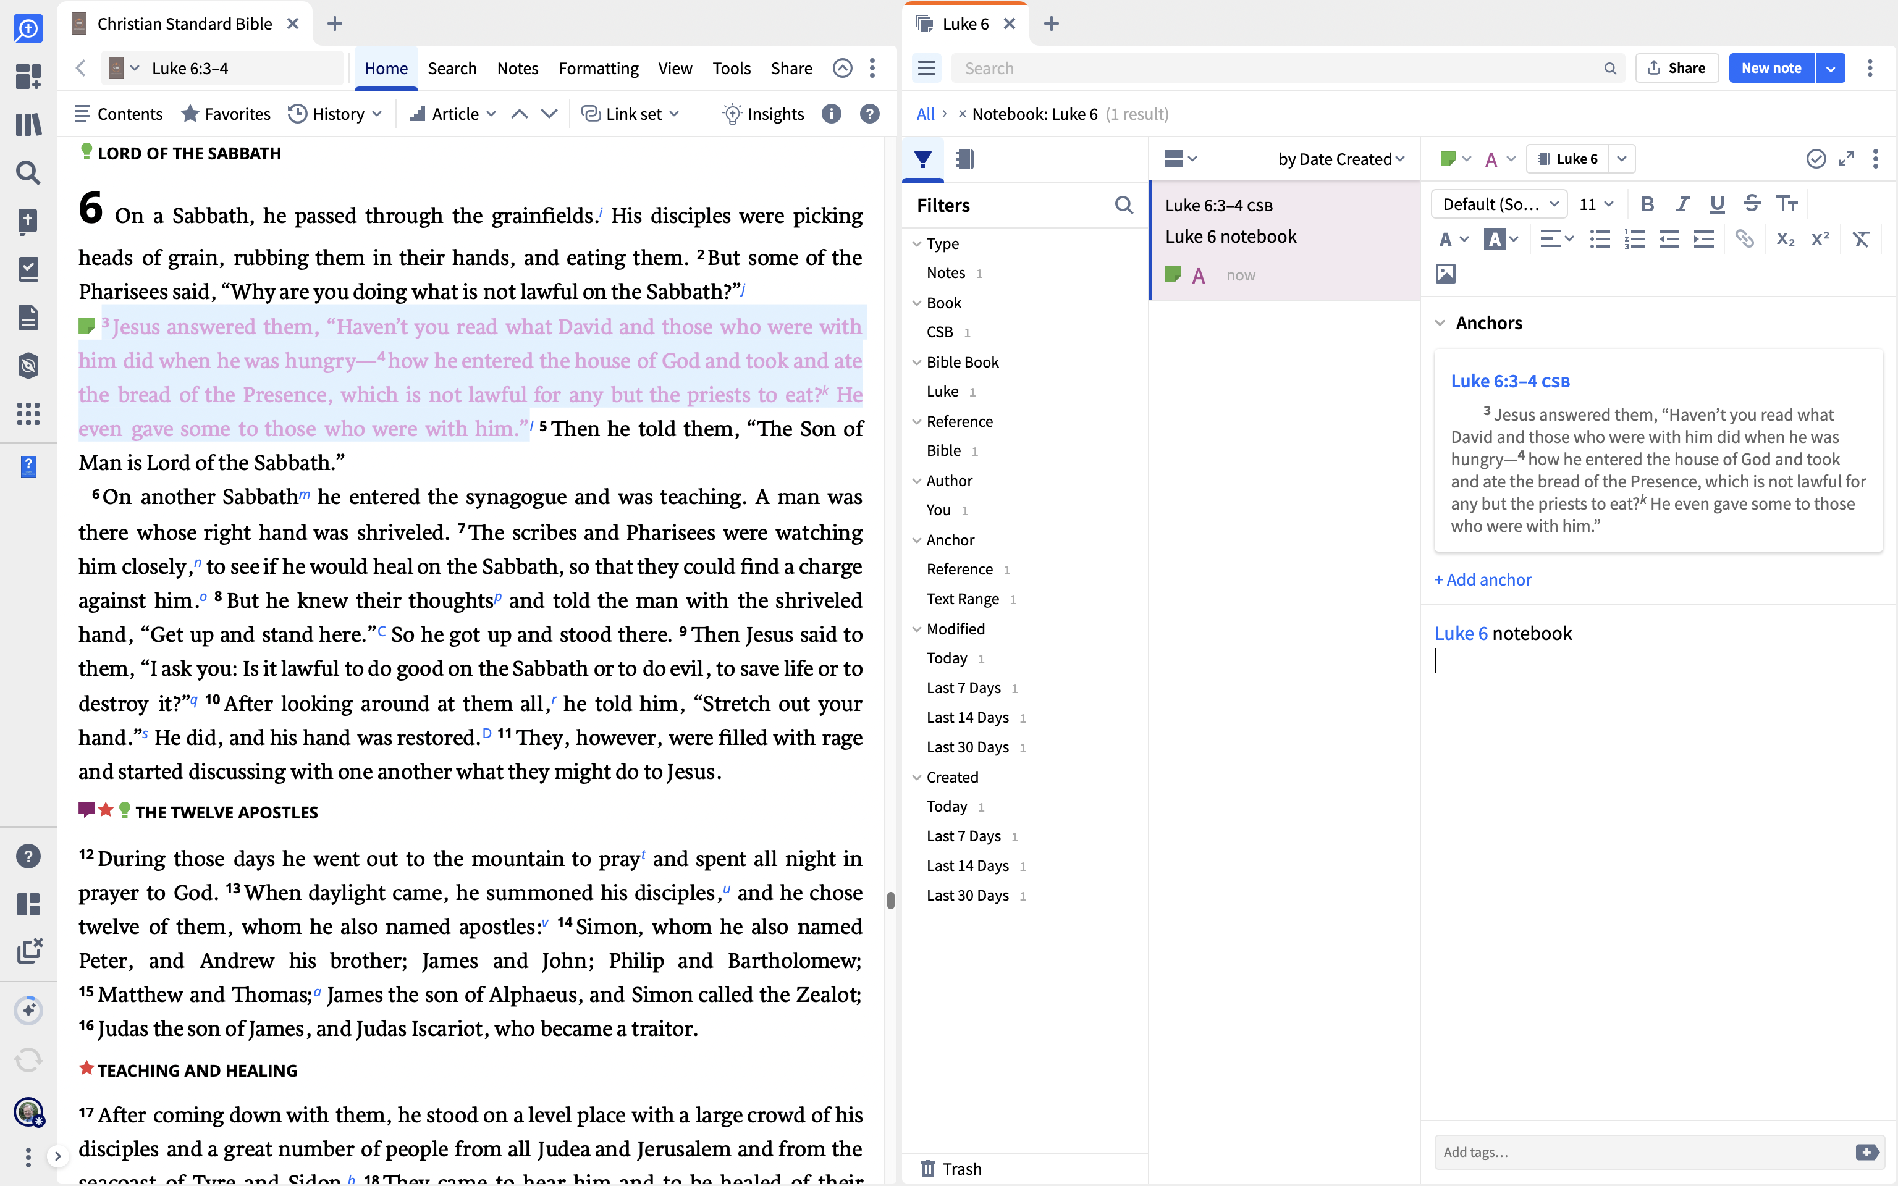Click the Trash icon at bottom
Viewport: 1898px width, 1186px height.
pyautogui.click(x=928, y=1169)
